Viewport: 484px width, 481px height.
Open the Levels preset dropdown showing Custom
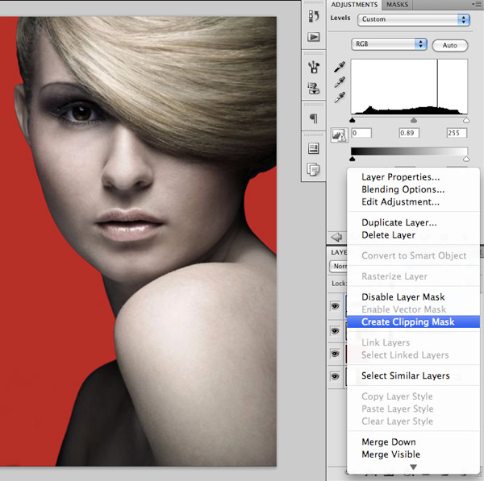coord(411,19)
